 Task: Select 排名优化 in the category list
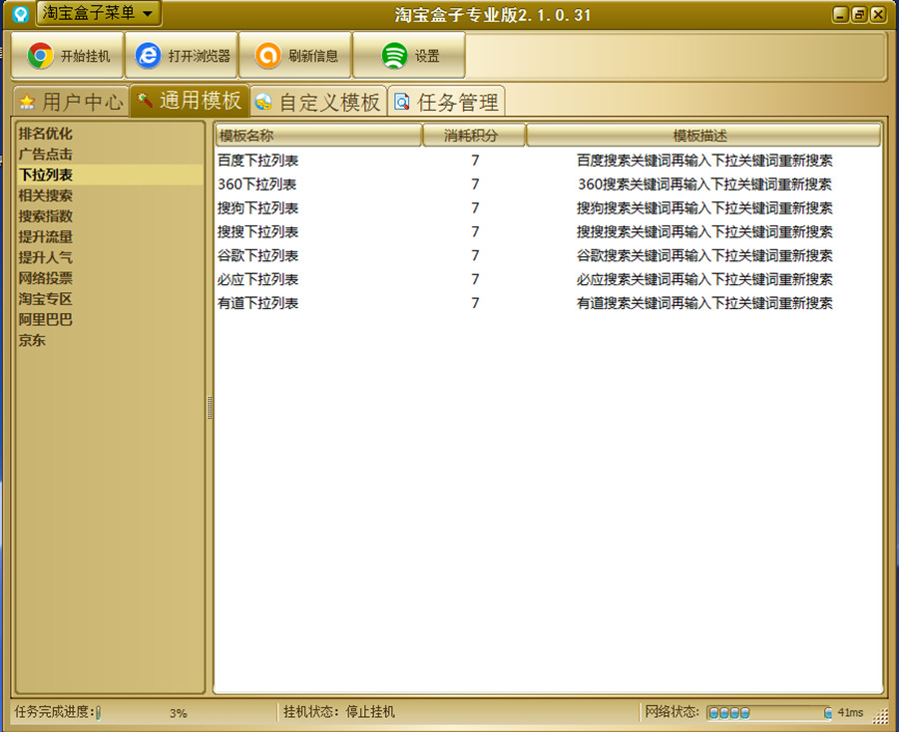click(110, 134)
